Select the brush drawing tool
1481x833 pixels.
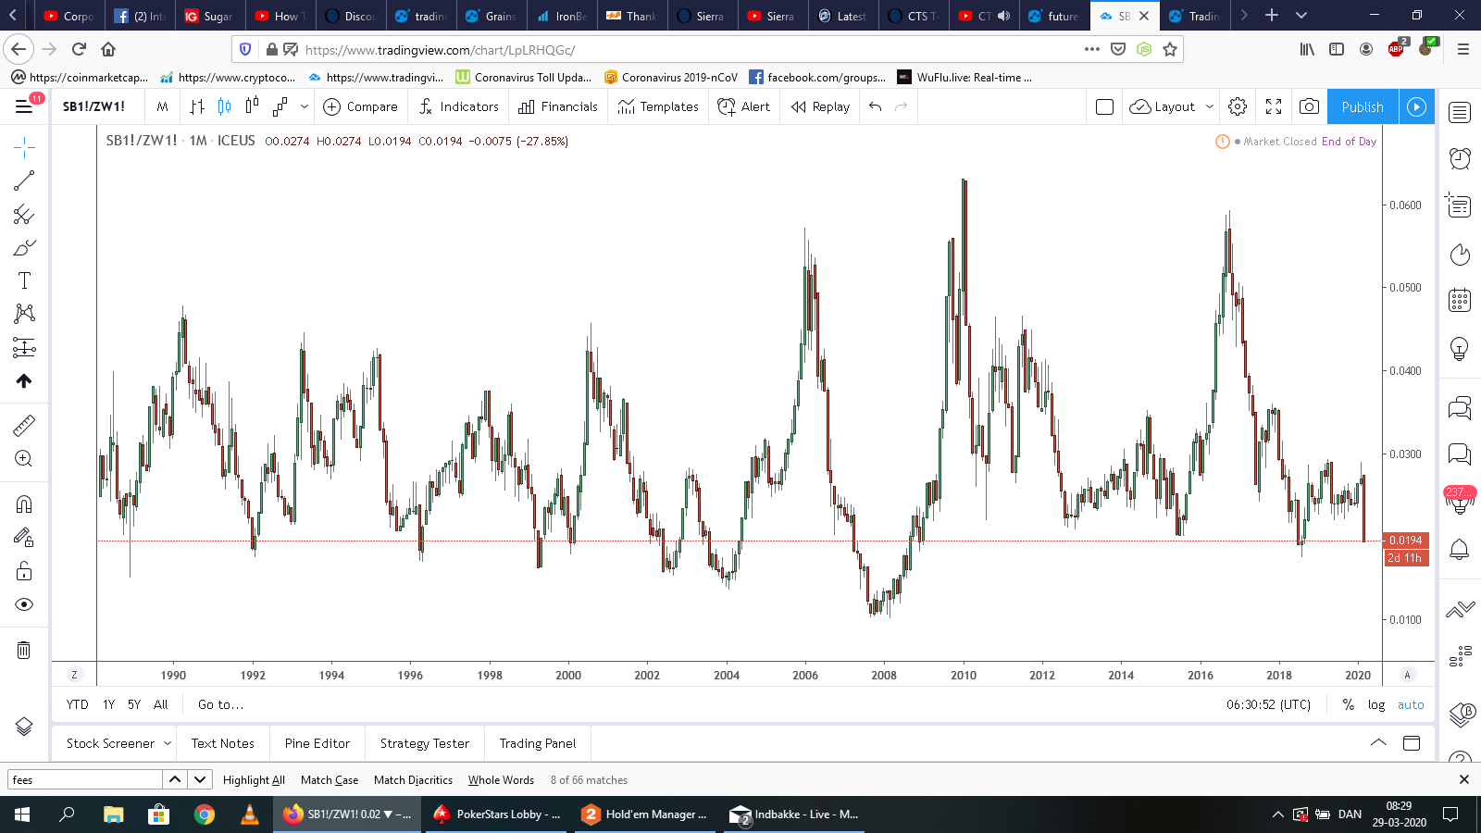point(24,248)
